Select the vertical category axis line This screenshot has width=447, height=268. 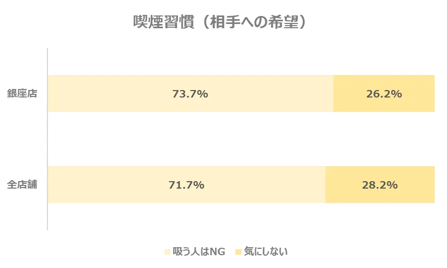click(x=47, y=139)
